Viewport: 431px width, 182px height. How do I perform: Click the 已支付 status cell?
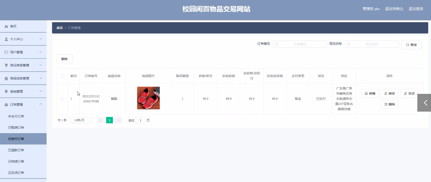[321, 99]
